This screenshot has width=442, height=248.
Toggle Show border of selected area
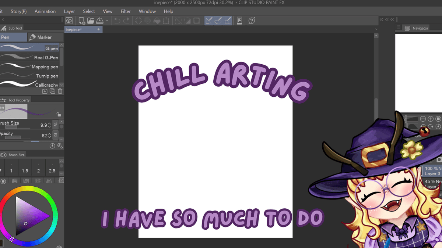197,21
